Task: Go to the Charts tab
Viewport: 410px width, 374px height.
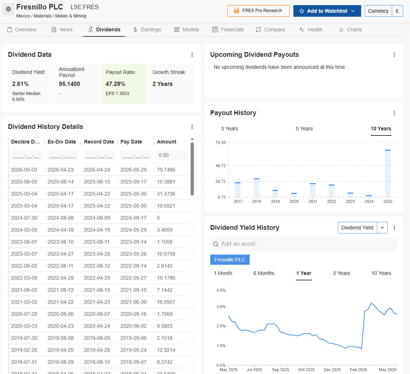Action: tap(350, 29)
